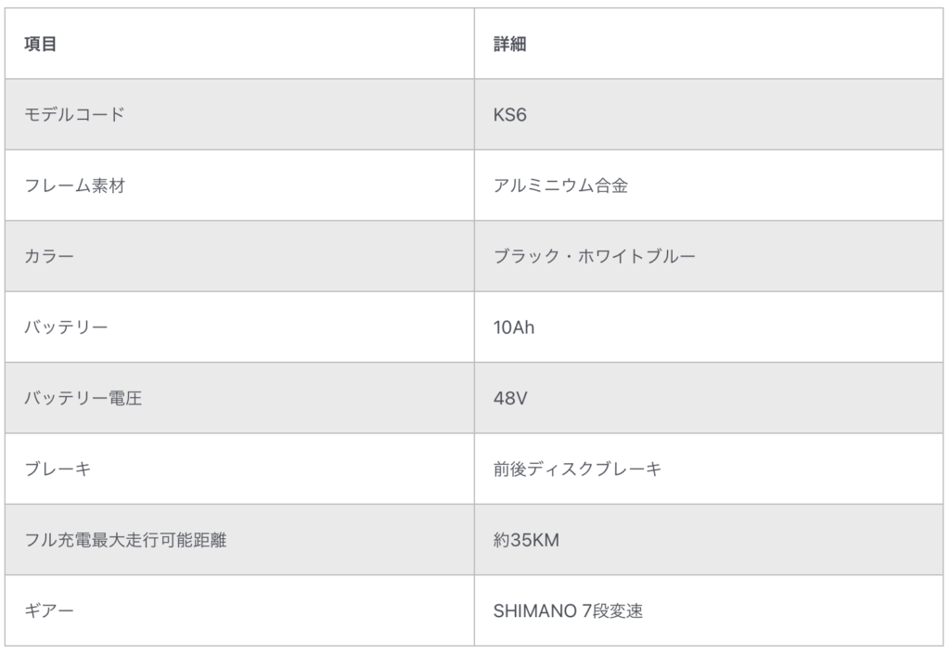
Task: Click the 約35KM range value
Action: tap(526, 540)
